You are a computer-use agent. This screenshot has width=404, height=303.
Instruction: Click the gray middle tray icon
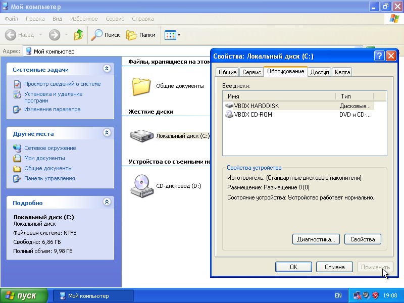click(x=367, y=295)
